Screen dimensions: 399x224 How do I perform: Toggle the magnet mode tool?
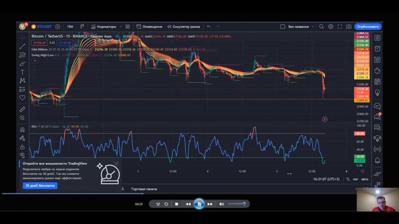tap(22, 129)
